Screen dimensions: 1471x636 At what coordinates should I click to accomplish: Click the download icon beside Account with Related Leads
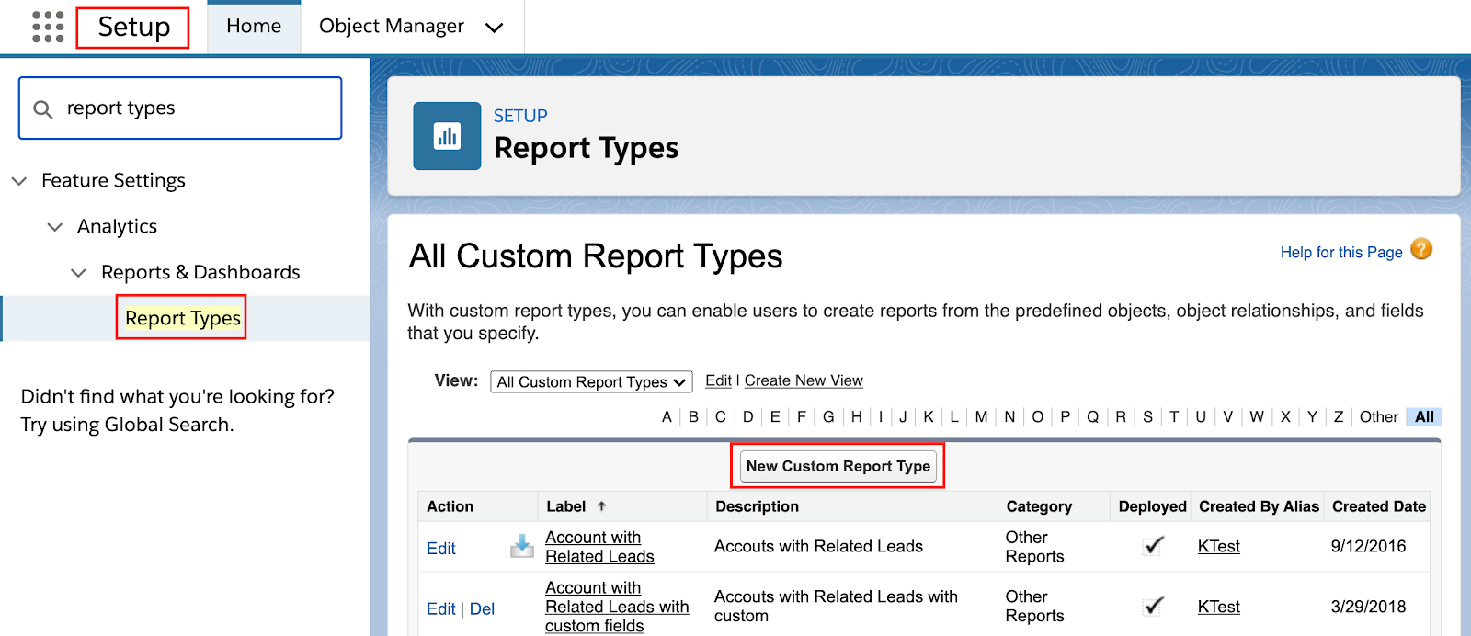point(522,546)
